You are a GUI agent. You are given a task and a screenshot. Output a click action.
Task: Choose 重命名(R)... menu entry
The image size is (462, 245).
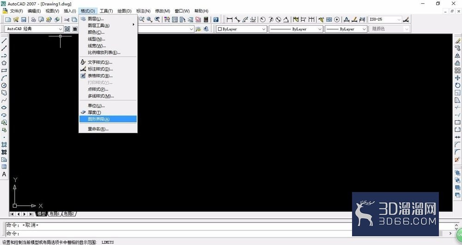pos(108,128)
